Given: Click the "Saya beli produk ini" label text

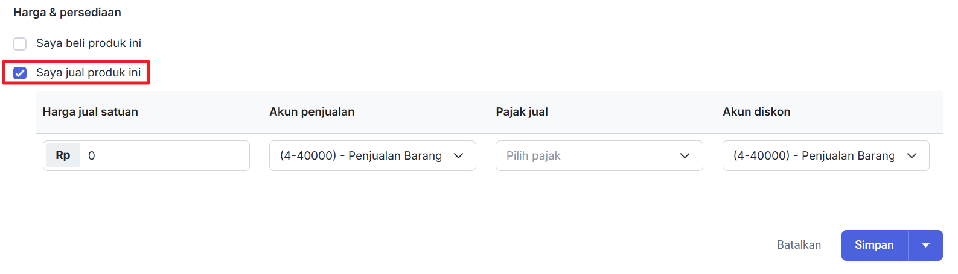Looking at the screenshot, I should 89,43.
